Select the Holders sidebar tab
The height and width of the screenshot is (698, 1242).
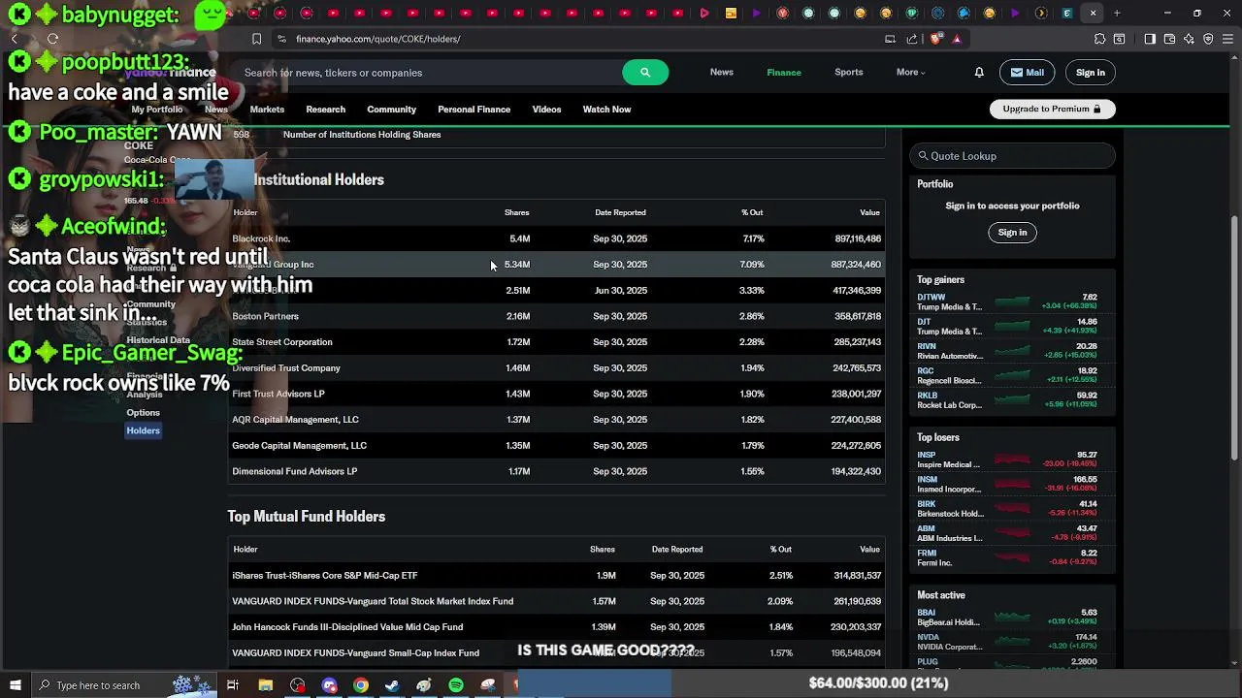click(x=143, y=430)
